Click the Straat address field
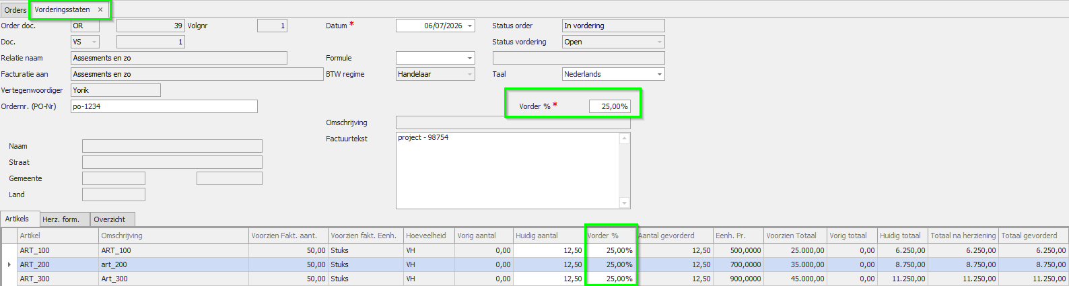This screenshot has width=1069, height=286. 172,162
